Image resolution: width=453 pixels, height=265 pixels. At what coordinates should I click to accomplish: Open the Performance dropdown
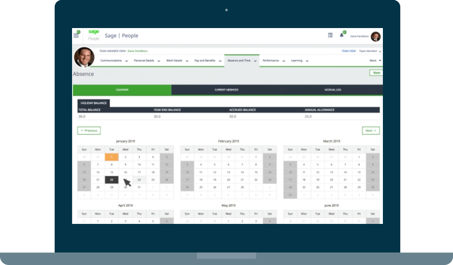274,61
